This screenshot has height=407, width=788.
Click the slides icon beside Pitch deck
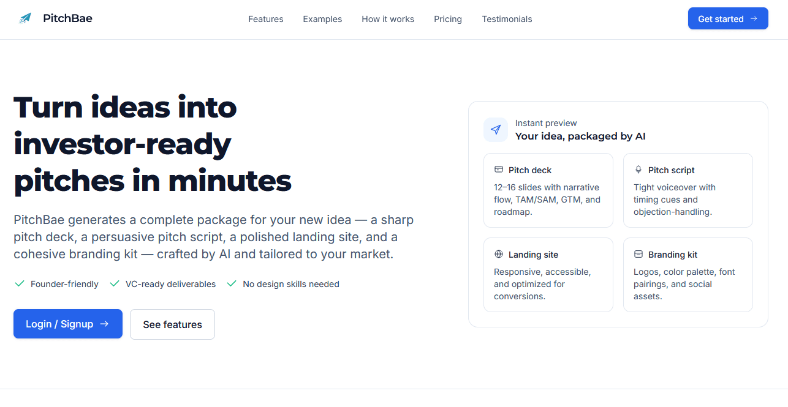(498, 170)
